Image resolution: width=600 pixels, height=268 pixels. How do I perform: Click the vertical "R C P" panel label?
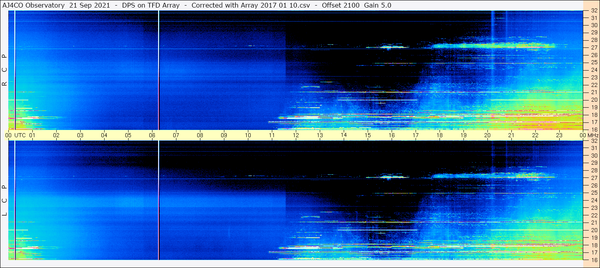4,70
